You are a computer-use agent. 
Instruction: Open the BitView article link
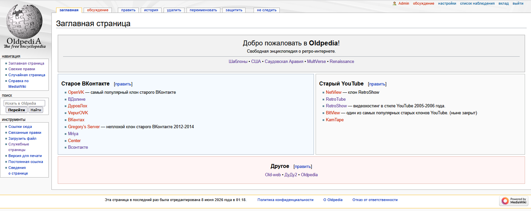coord(333,113)
